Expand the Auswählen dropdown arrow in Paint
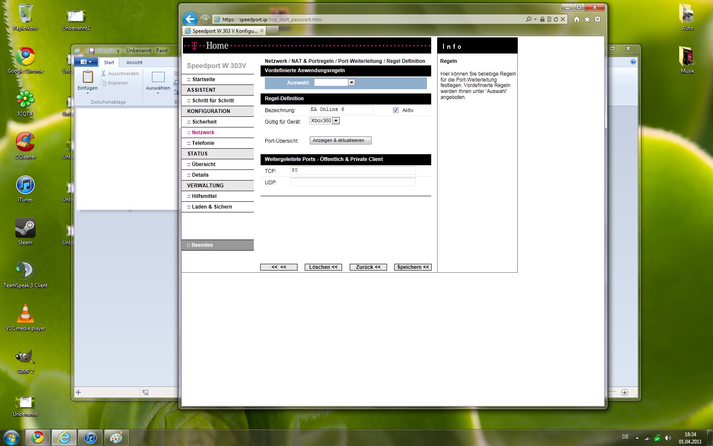The width and height of the screenshot is (713, 446). pos(158,93)
